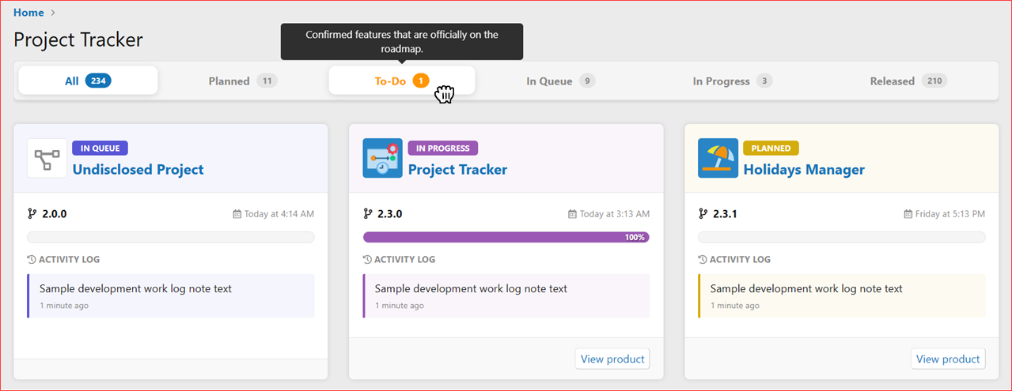Click version number 2.3.1

pos(725,213)
